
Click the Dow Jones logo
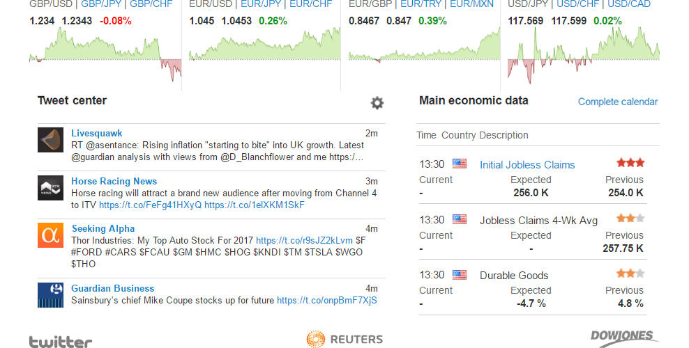coord(624,338)
